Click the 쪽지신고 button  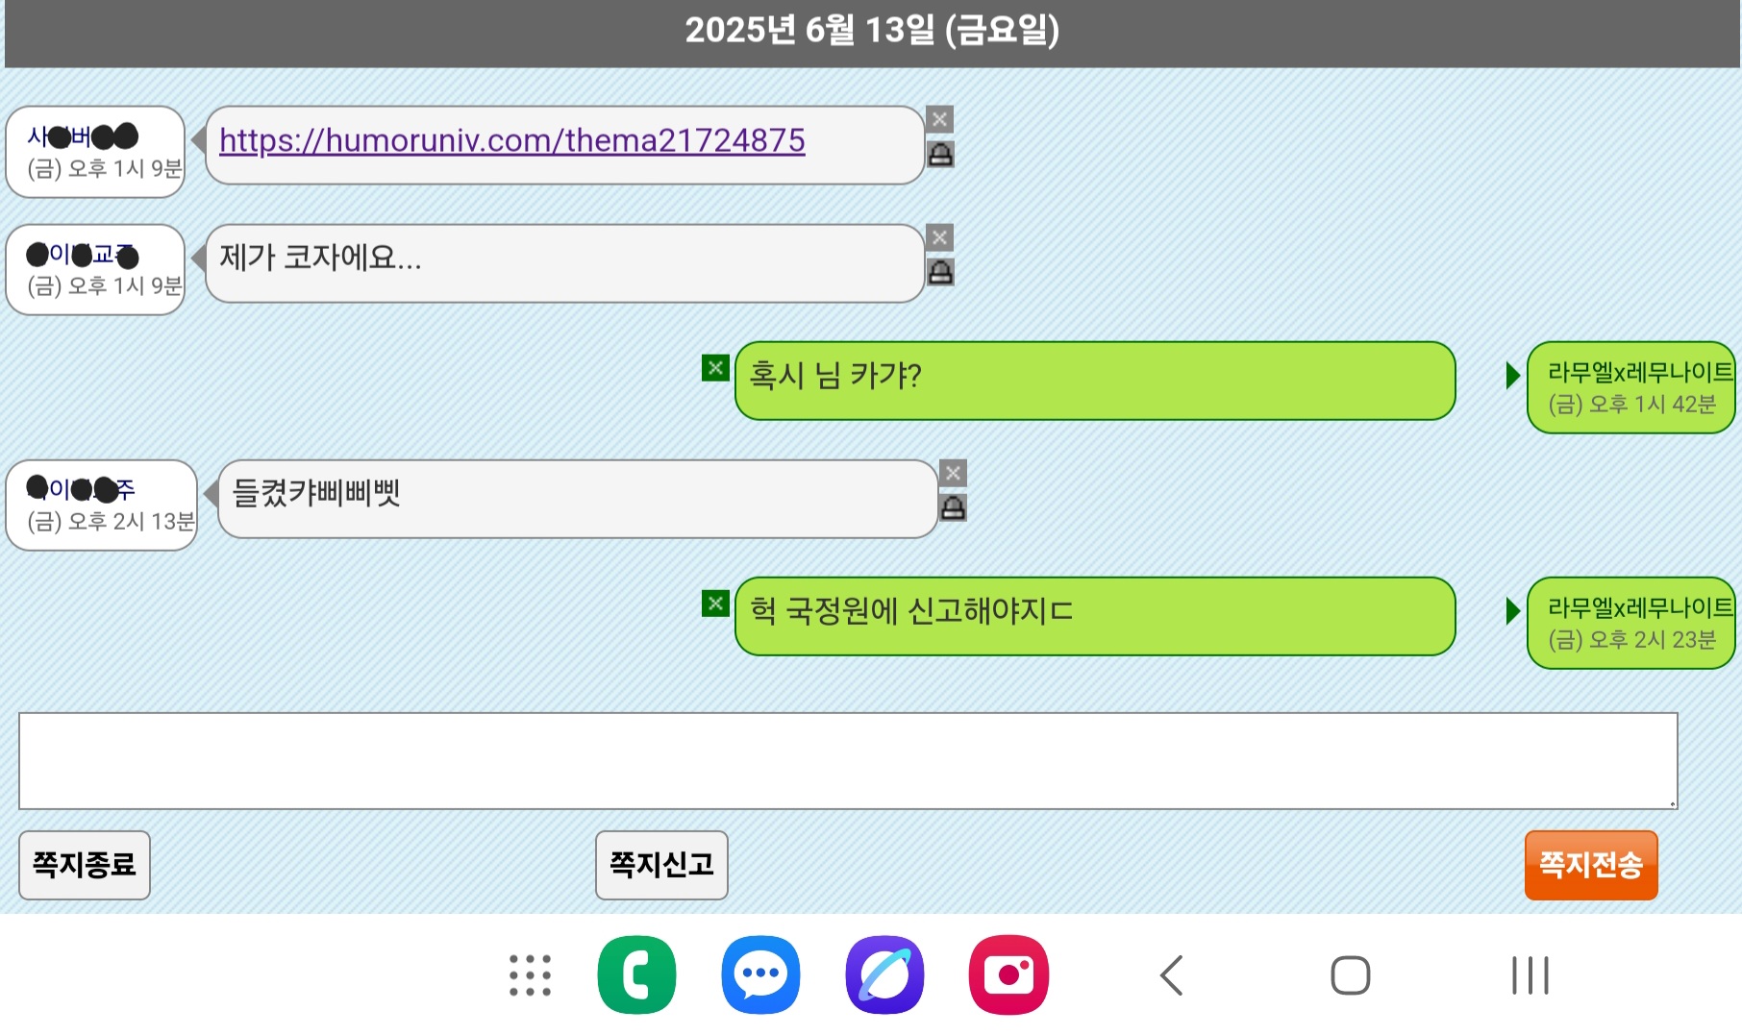click(x=661, y=865)
